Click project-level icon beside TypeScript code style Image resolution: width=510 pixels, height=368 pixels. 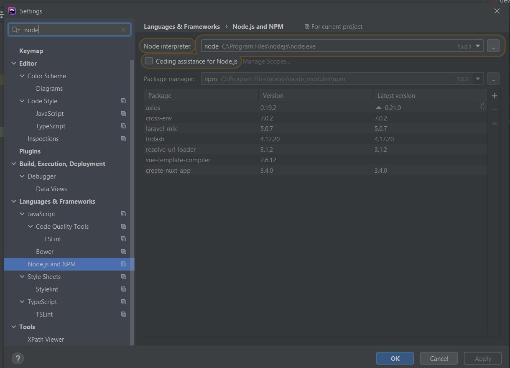coord(123,126)
